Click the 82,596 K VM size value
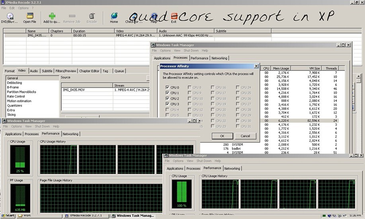This screenshot has height=219, width=365. pyautogui.click(x=313, y=121)
